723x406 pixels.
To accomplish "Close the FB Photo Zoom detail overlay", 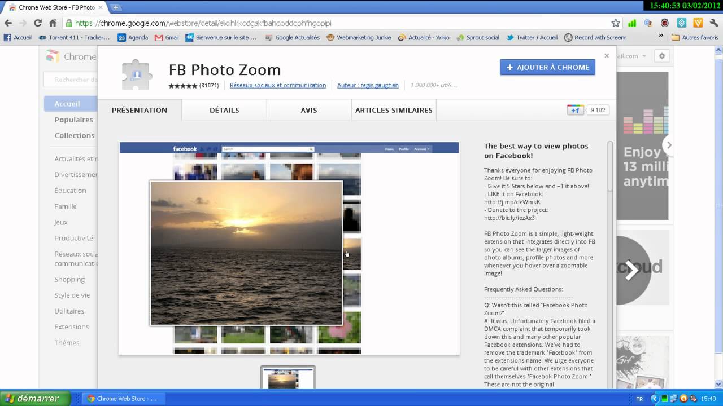I will coord(607,56).
